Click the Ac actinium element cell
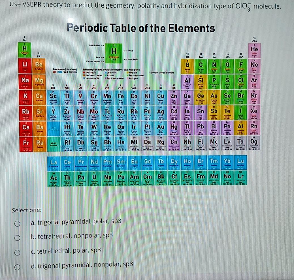The width and height of the screenshot is (294, 280). coord(54,179)
